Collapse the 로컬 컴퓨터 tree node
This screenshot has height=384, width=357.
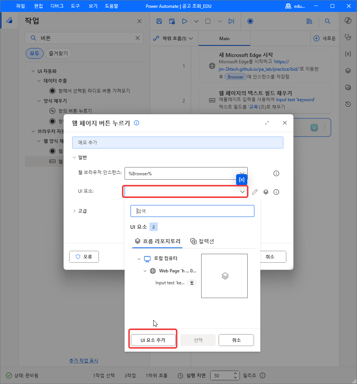139,259
